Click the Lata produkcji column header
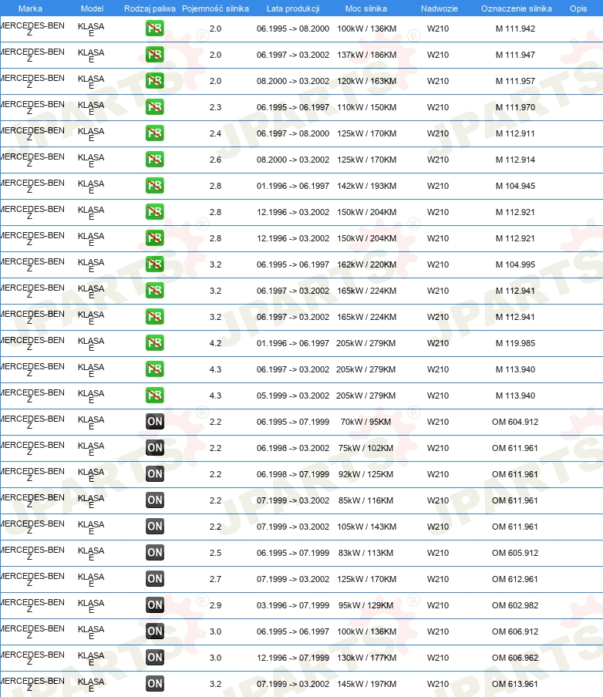The image size is (603, 697). coord(293,8)
